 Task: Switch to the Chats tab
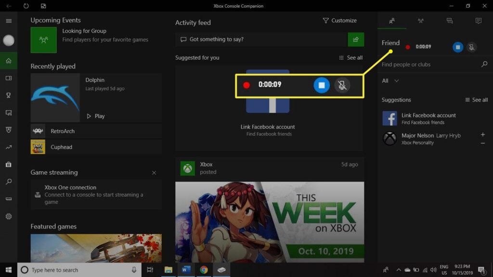pyautogui.click(x=449, y=21)
